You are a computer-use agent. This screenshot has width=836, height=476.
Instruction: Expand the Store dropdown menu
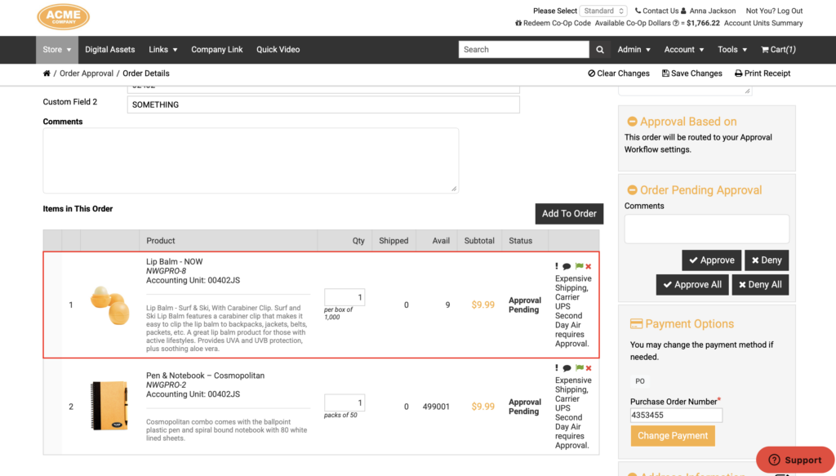(x=57, y=50)
